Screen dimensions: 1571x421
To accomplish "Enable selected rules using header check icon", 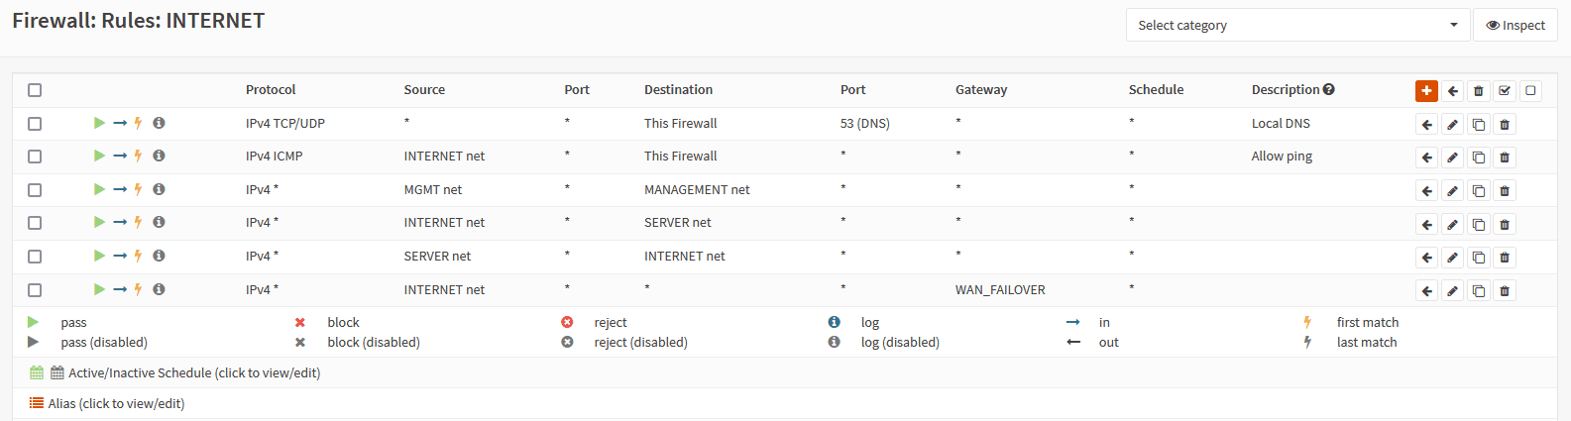I will click(1505, 91).
